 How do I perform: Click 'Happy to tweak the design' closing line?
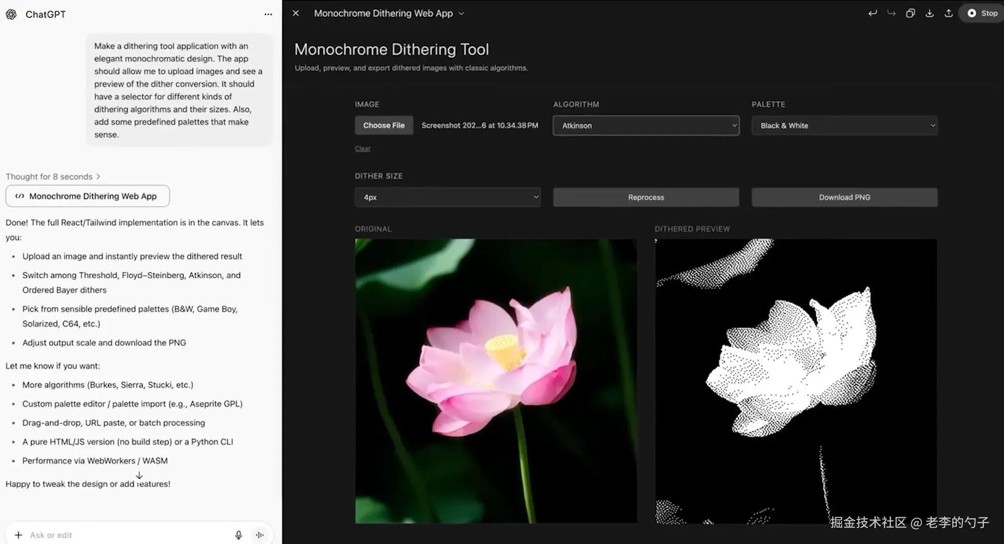[x=88, y=484]
